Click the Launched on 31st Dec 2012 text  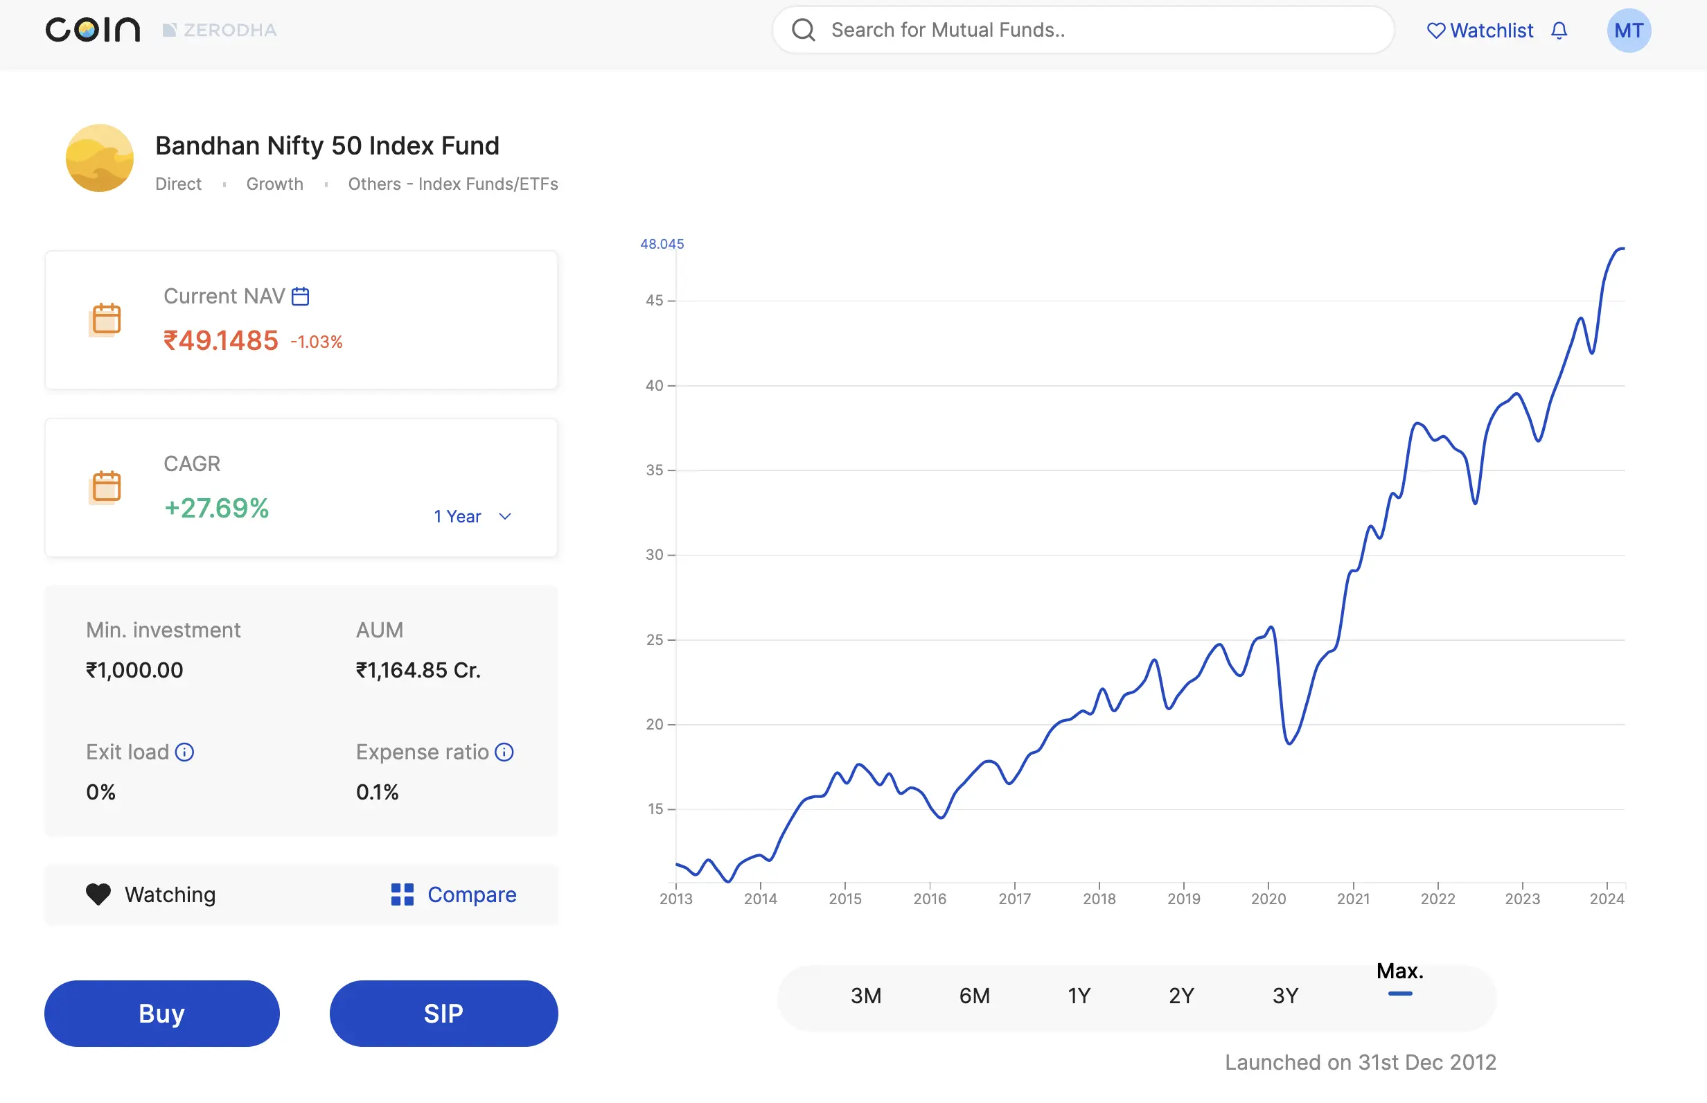(1360, 1061)
